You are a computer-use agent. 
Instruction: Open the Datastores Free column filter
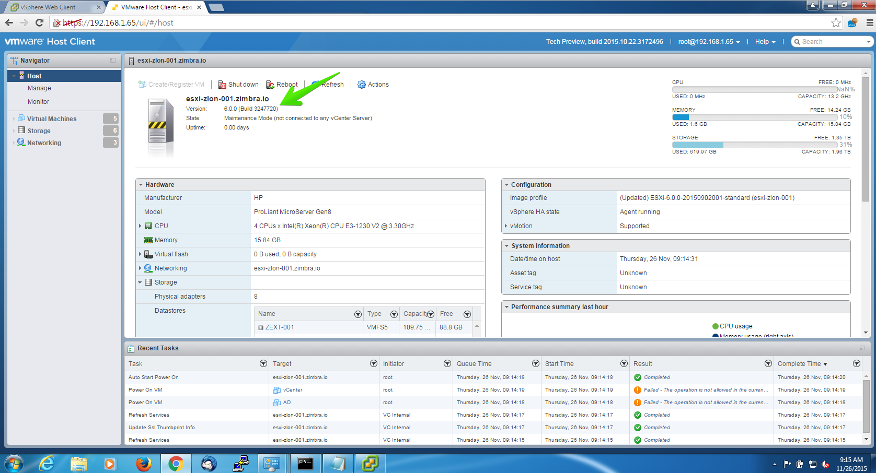coord(467,314)
